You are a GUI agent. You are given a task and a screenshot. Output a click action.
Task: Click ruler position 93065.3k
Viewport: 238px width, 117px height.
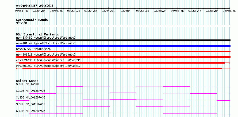pos(177,11)
